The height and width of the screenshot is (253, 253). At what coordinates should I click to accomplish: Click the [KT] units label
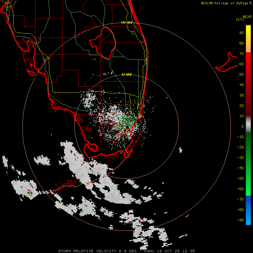tap(240, 19)
